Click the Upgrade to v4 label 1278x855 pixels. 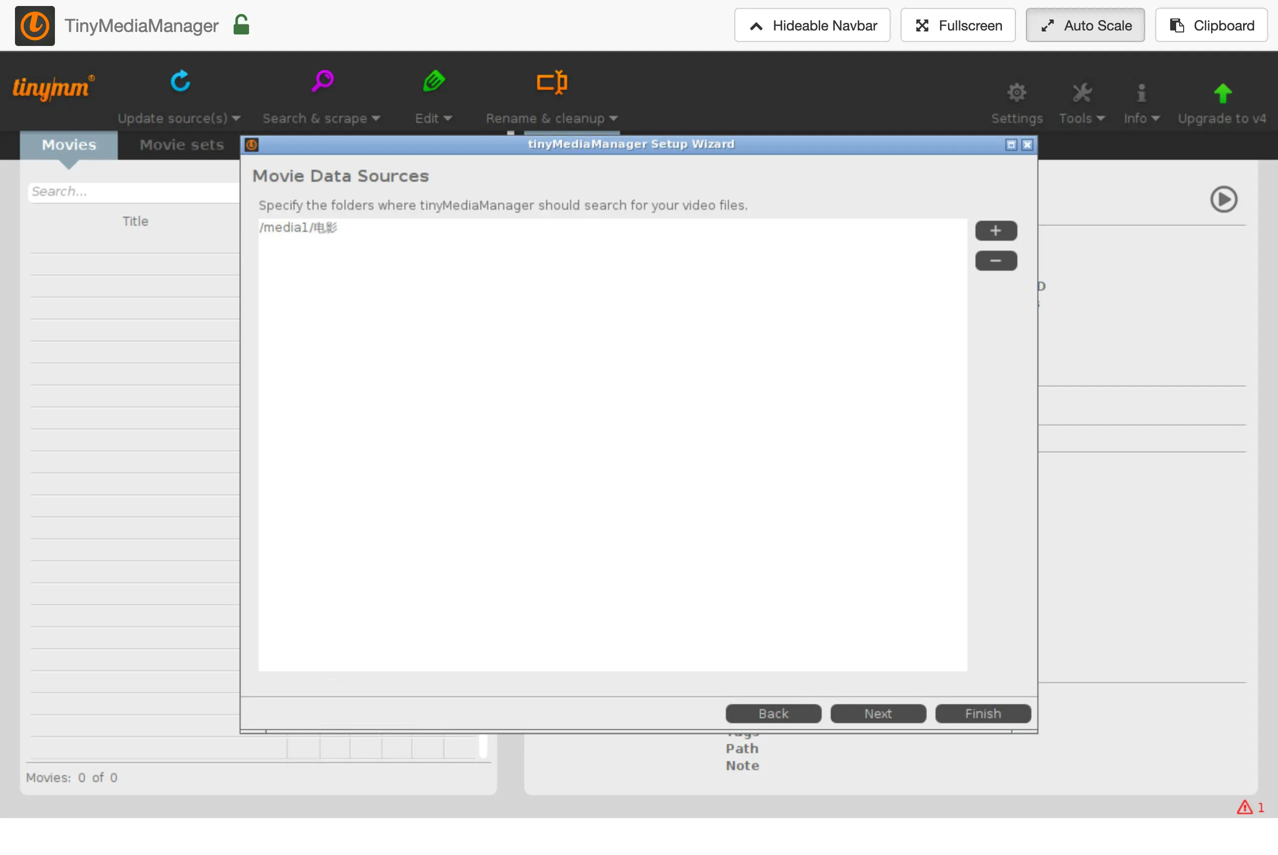pyautogui.click(x=1222, y=118)
